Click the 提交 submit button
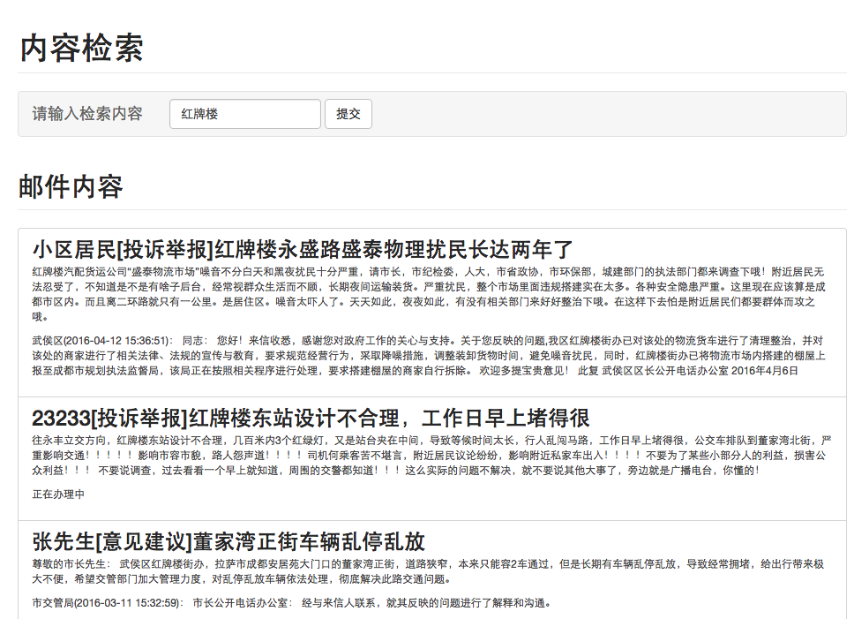The image size is (854, 619). pos(348,114)
